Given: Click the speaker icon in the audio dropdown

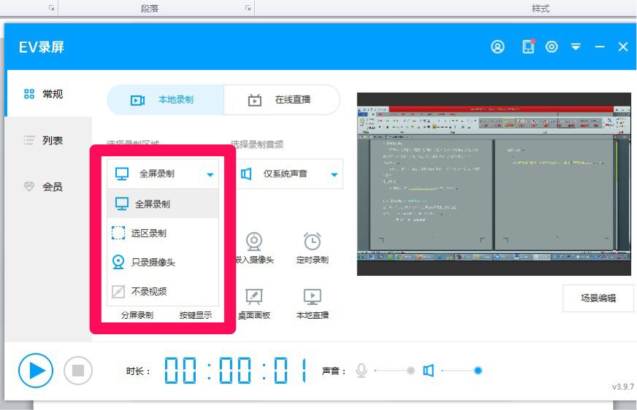Looking at the screenshot, I should pos(246,174).
